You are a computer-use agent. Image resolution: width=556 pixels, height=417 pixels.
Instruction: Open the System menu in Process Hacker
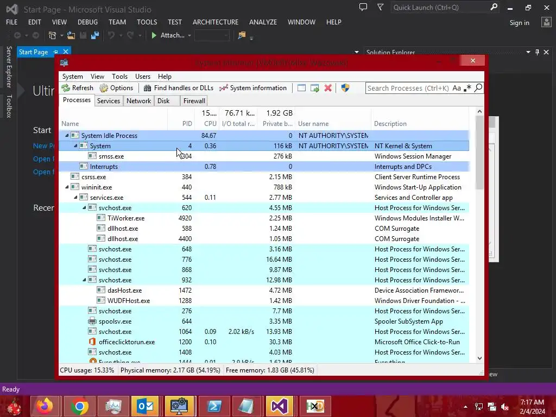(72, 77)
